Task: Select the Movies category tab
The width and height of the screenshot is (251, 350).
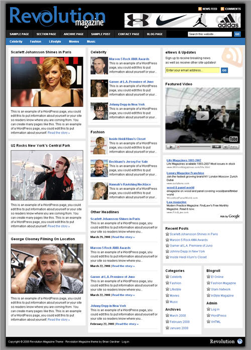Action: pos(74,41)
